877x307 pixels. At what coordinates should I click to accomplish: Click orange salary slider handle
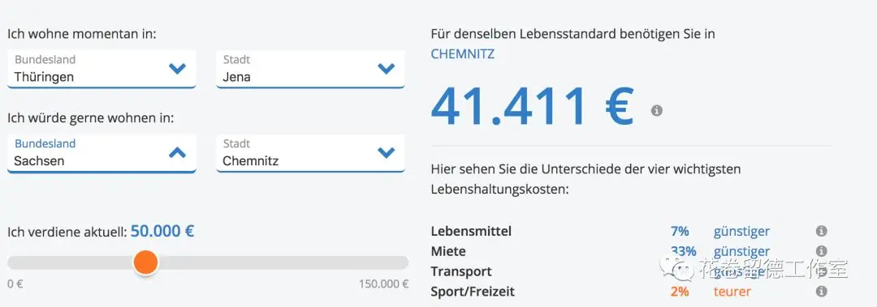(x=146, y=262)
